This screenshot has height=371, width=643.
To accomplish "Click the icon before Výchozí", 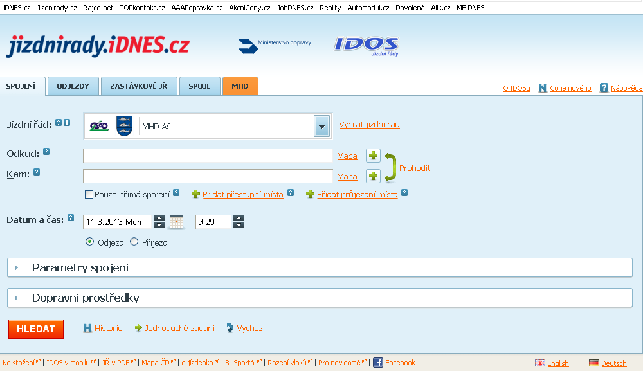I will point(230,328).
